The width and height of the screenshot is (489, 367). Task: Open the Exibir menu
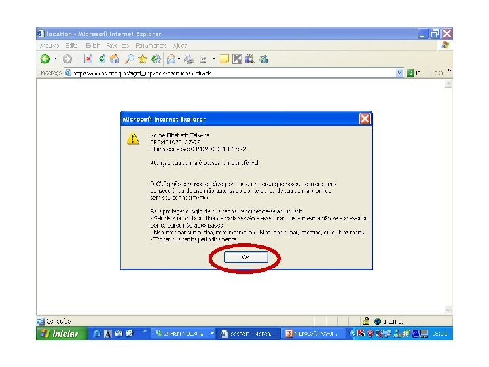tap(92, 46)
